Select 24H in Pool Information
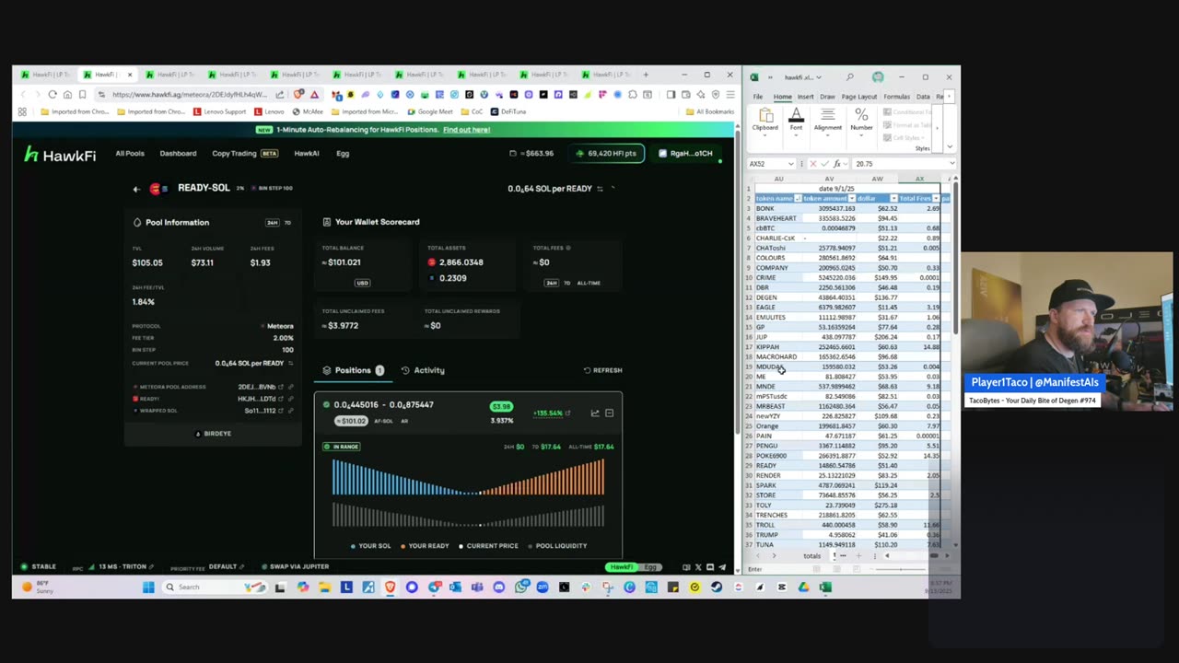 pyautogui.click(x=272, y=223)
